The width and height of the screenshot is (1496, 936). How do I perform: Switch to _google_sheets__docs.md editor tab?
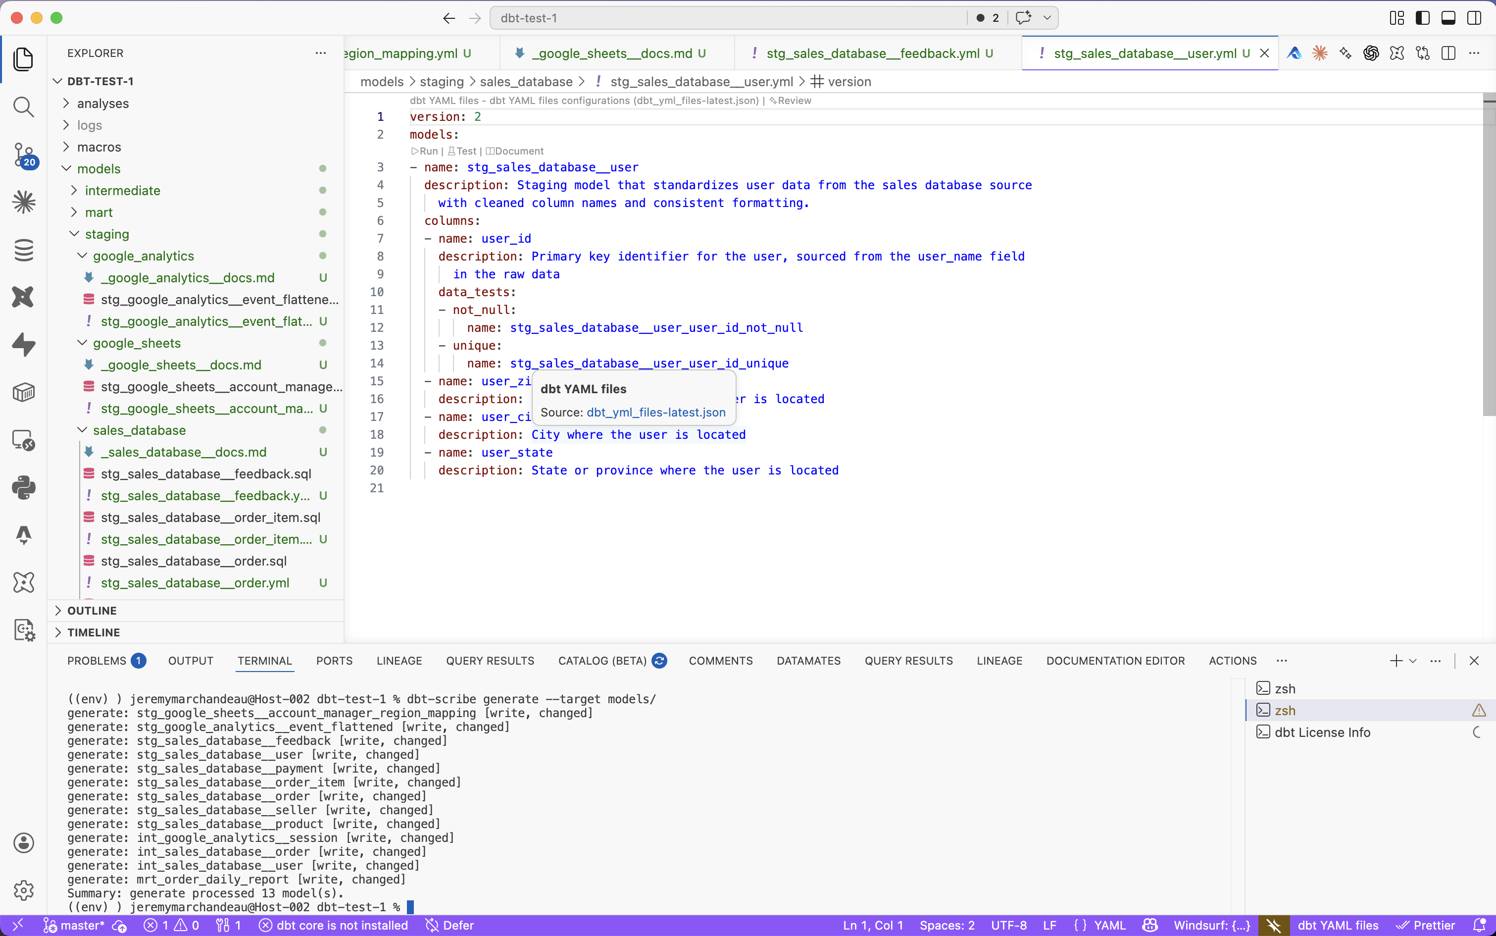(617, 53)
